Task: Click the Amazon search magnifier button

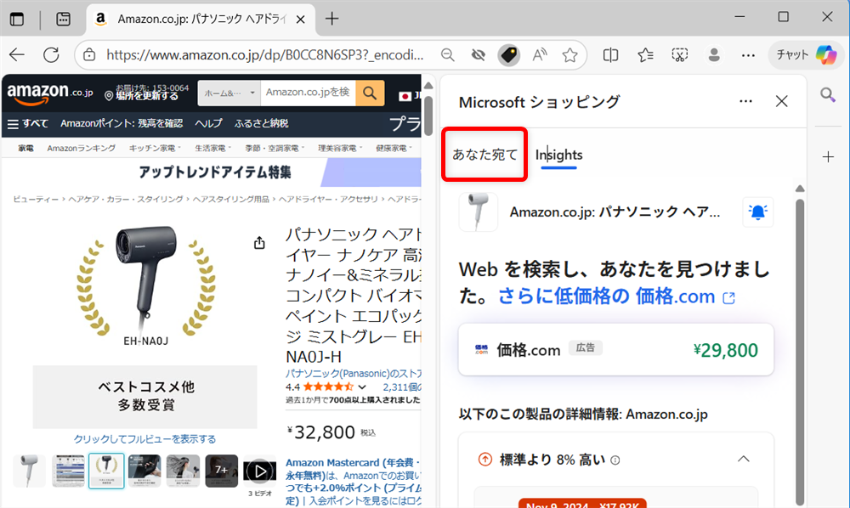Action: 369,93
